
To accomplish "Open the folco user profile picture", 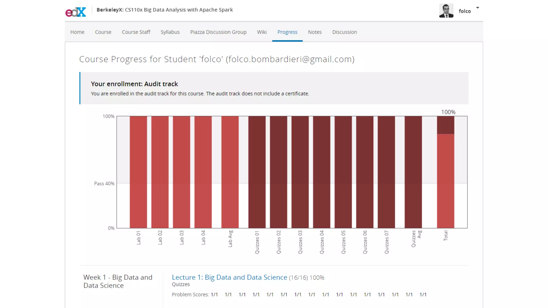I will coord(446,11).
